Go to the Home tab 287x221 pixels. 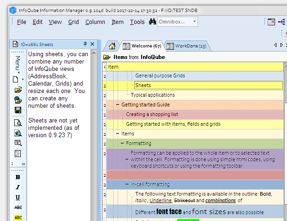[x=112, y=46]
